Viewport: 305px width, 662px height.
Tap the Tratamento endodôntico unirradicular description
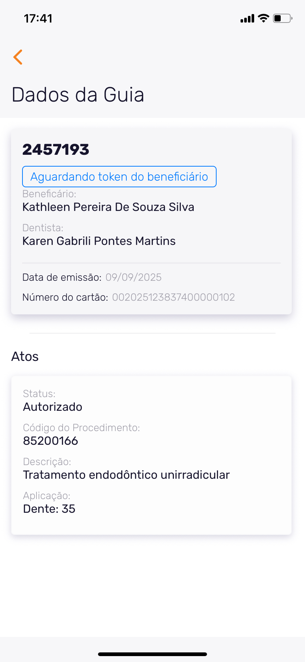[x=126, y=475]
